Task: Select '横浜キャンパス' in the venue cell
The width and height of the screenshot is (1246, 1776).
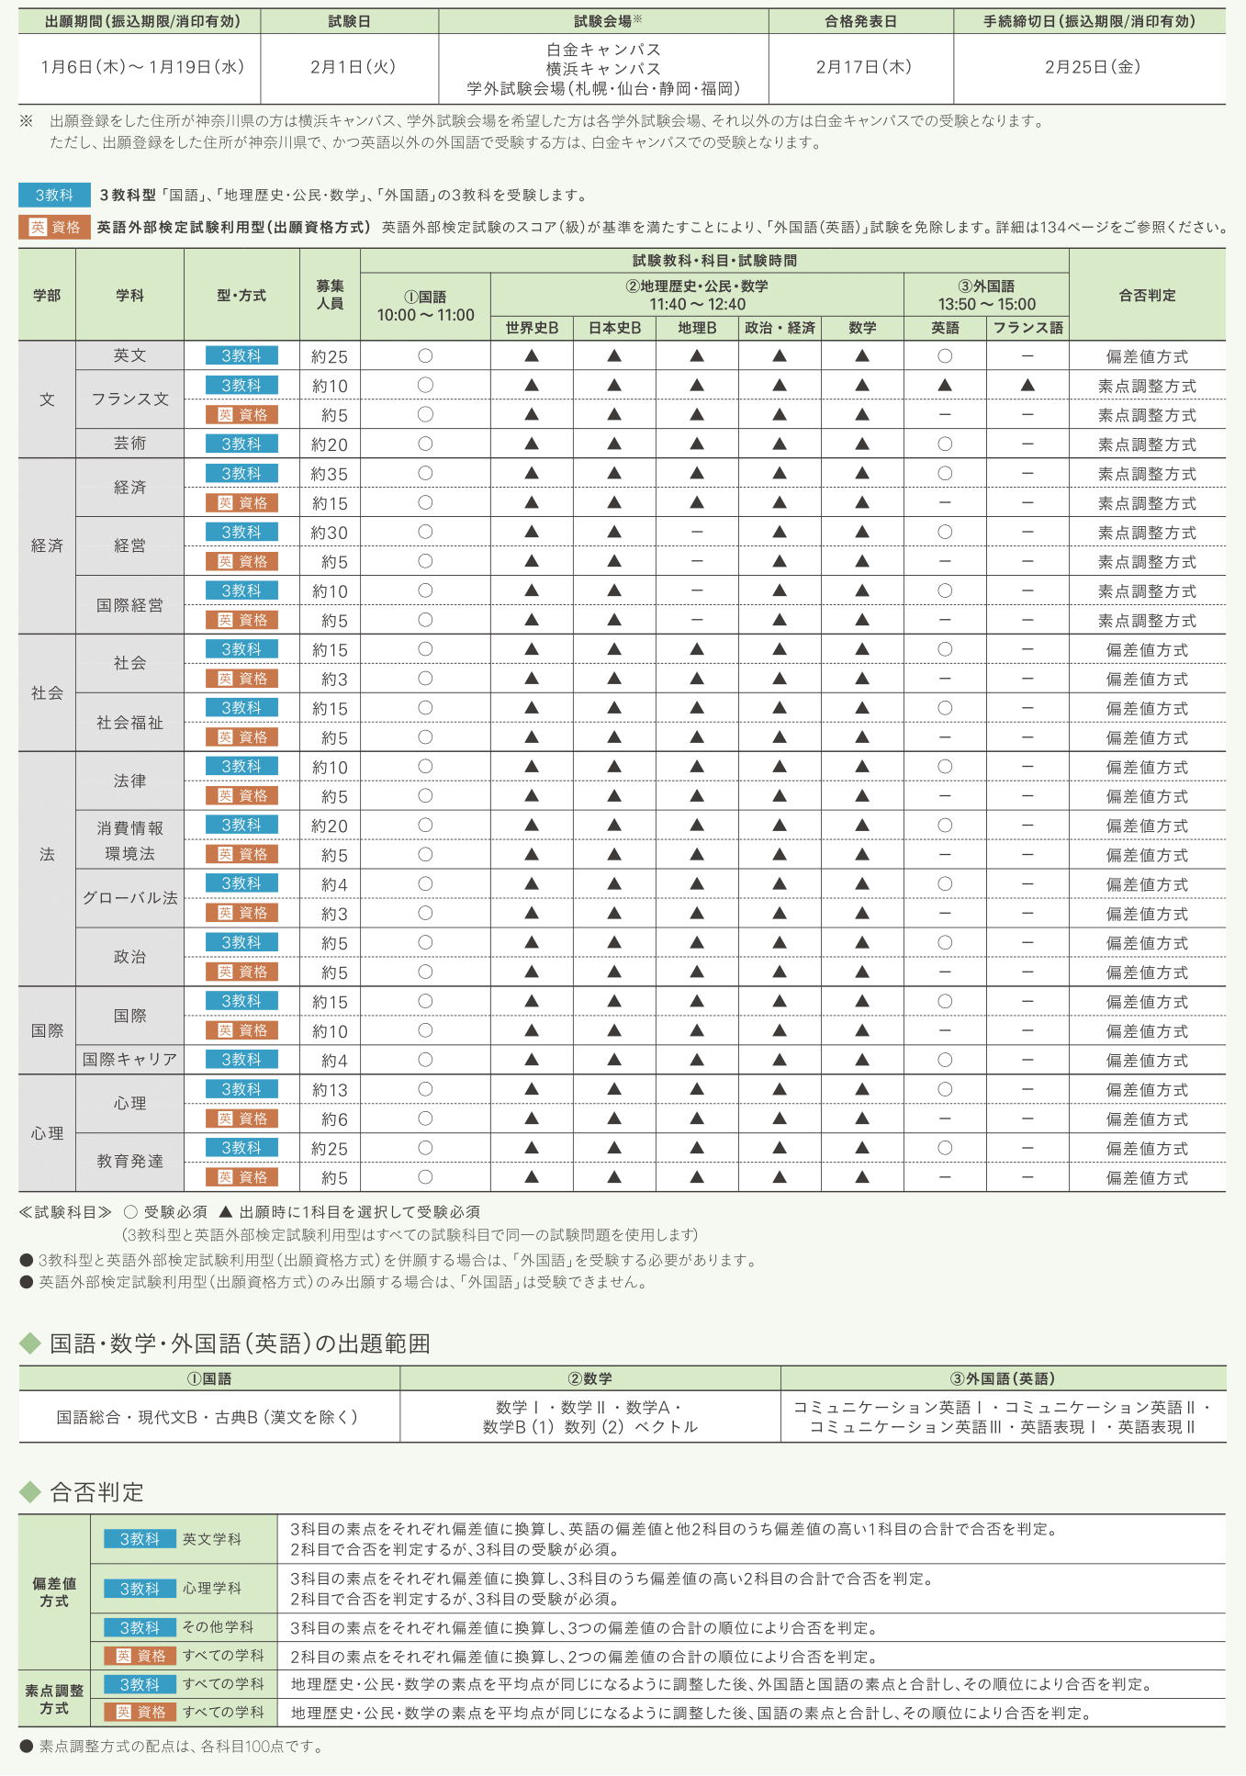Action: coord(604,69)
